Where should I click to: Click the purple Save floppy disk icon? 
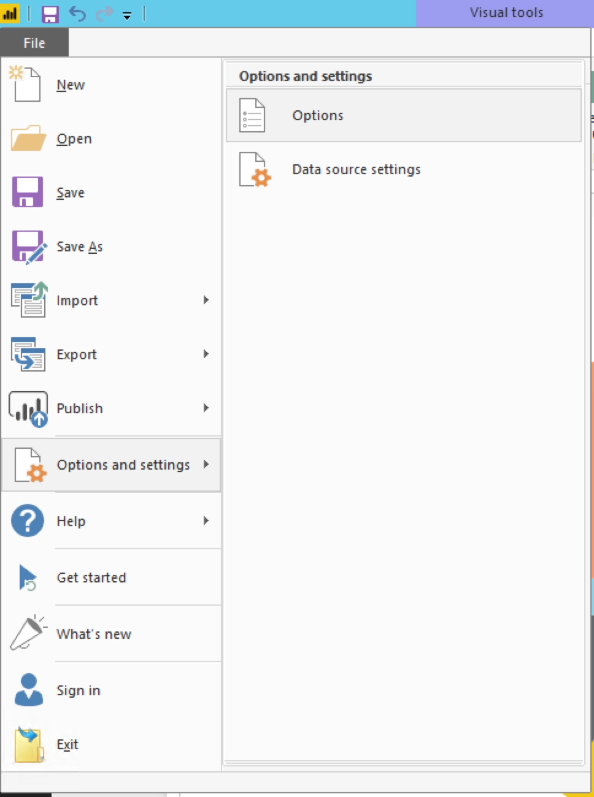(x=28, y=193)
